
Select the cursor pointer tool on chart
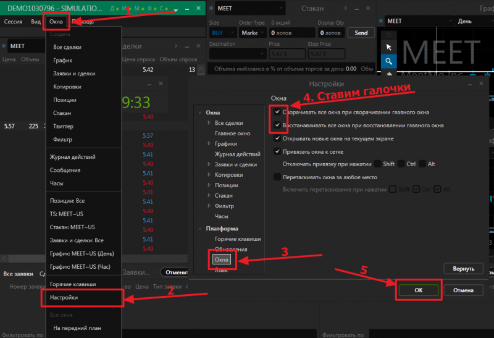coord(388,47)
